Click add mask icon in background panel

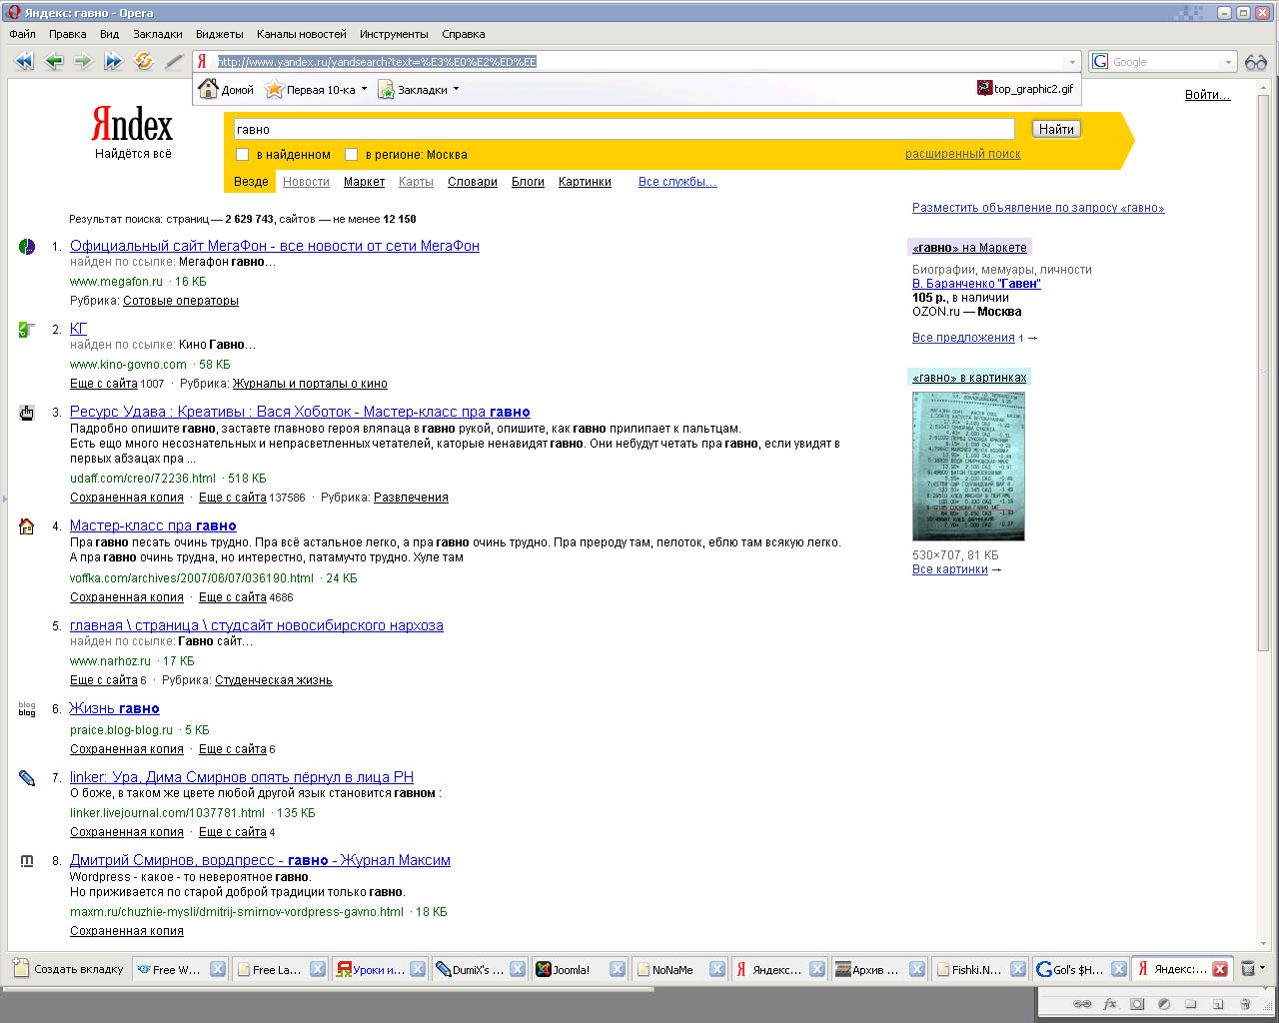tap(1137, 1004)
